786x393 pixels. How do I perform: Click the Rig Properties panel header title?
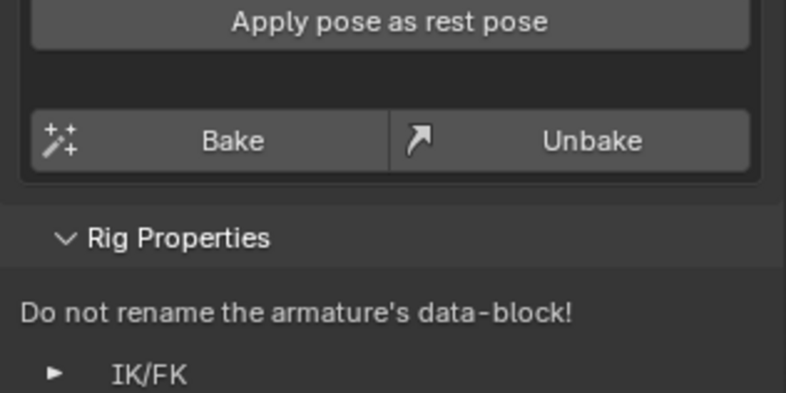pos(178,238)
